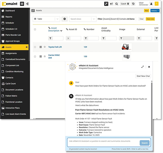Close the eMaint AI Assistant panel
This screenshot has height=153, width=163.
click(149, 67)
